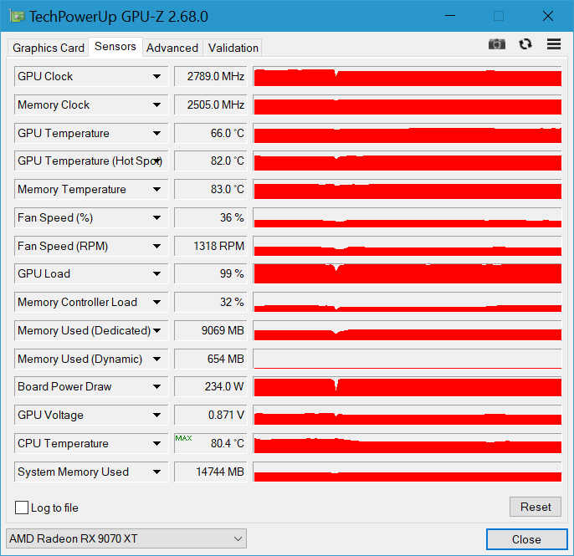Minimize the GPU-Z window
The height and width of the screenshot is (556, 574).
click(450, 16)
